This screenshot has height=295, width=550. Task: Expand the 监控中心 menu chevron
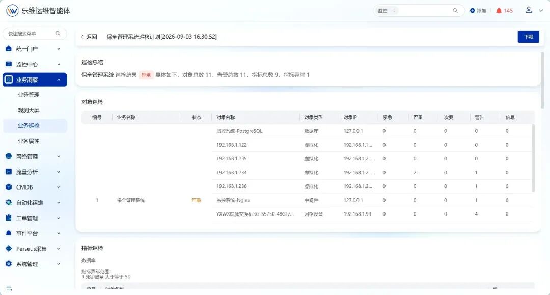(x=59, y=64)
